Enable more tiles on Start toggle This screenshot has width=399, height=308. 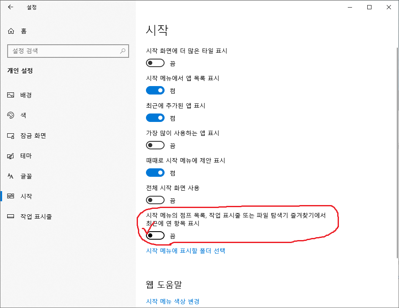[155, 63]
